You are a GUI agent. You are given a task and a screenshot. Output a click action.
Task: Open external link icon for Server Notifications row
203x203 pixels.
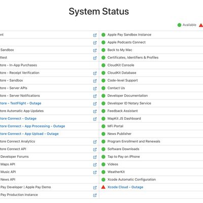click(95, 96)
